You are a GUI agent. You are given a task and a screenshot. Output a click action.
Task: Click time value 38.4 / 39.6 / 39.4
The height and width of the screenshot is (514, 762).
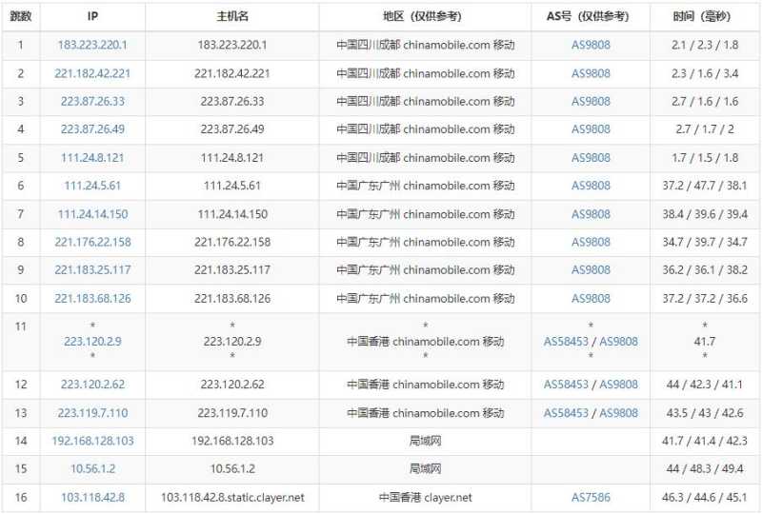pyautogui.click(x=705, y=214)
